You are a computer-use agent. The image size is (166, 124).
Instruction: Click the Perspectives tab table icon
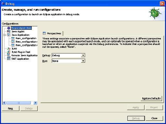(x=44, y=33)
